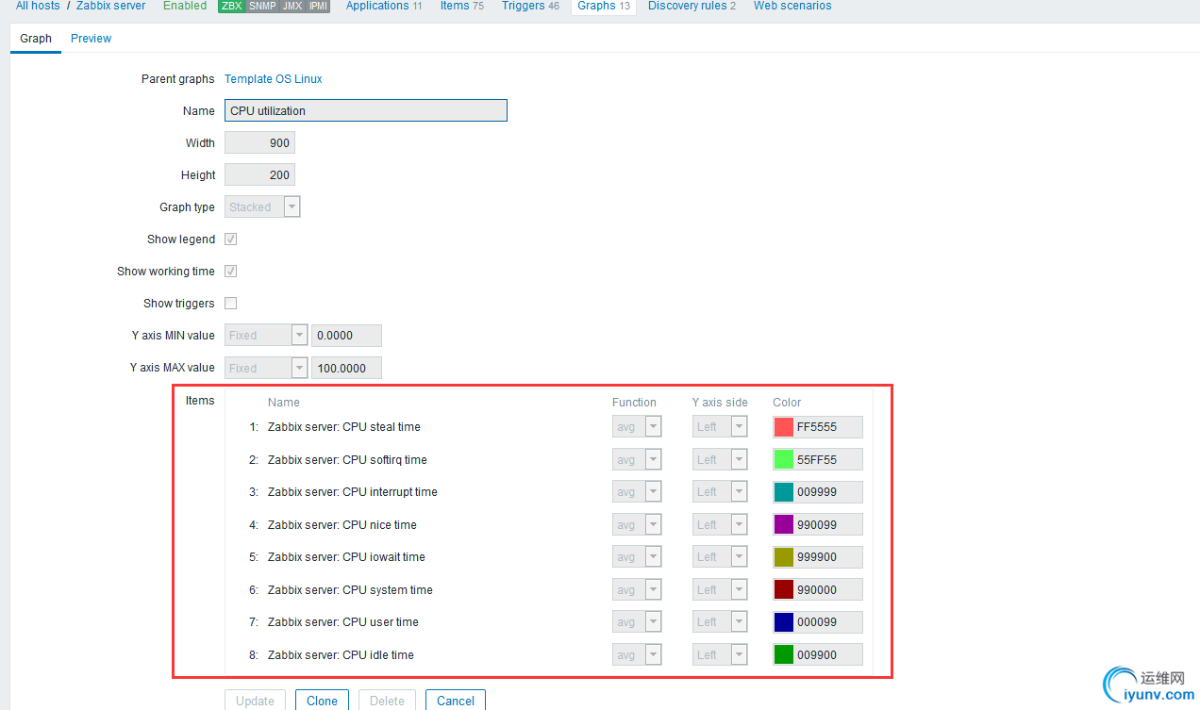Open Function dropdown for CPU steal time
Image resolution: width=1200 pixels, height=710 pixels.
[x=637, y=427]
